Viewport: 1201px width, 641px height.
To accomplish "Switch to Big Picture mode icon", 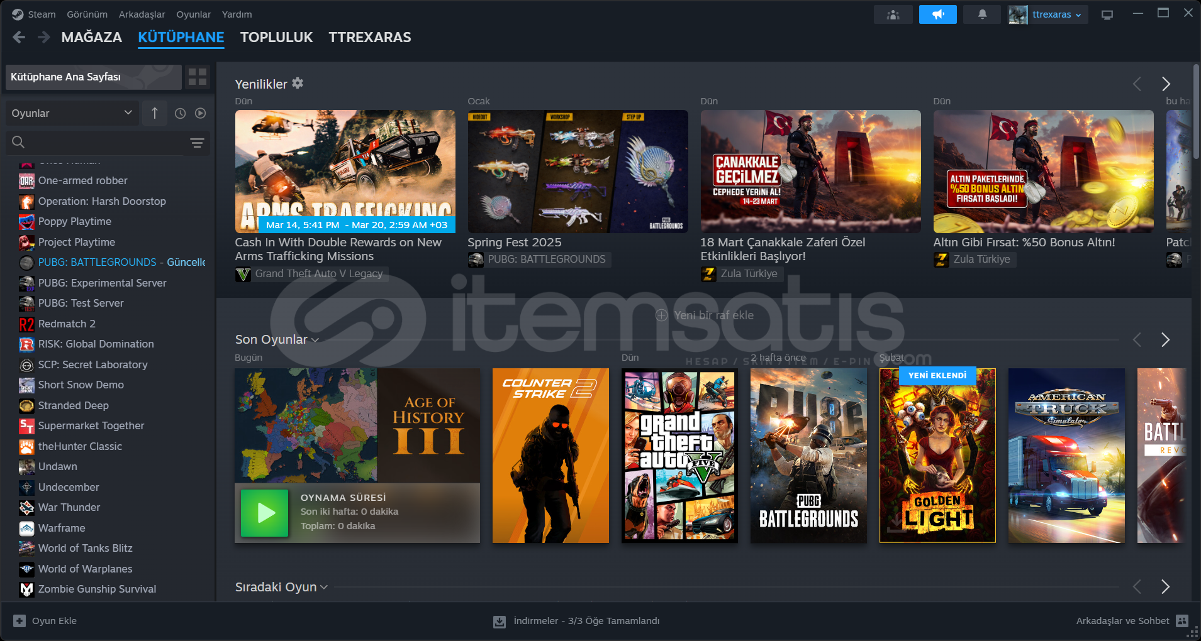I will (x=1107, y=14).
